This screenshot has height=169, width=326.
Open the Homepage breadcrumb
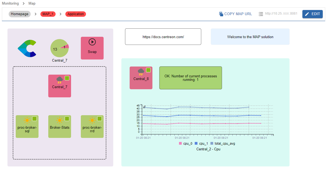tap(20, 14)
